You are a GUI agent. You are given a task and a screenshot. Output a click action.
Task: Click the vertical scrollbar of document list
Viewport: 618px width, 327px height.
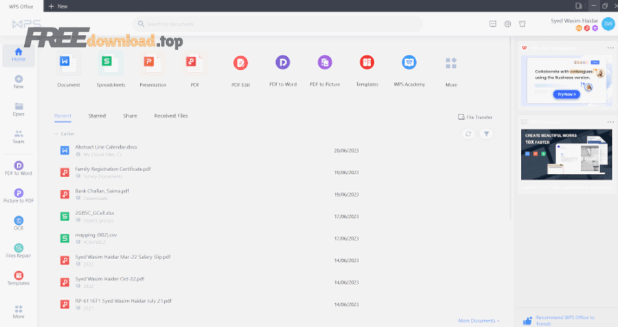(x=511, y=128)
